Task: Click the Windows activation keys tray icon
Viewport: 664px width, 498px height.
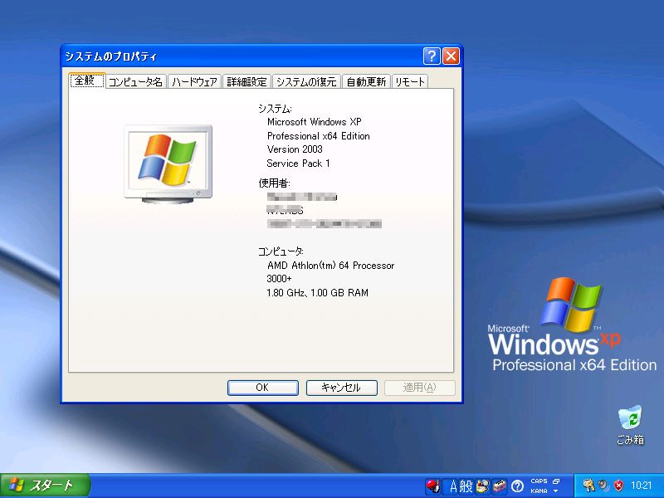Action: click(588, 486)
